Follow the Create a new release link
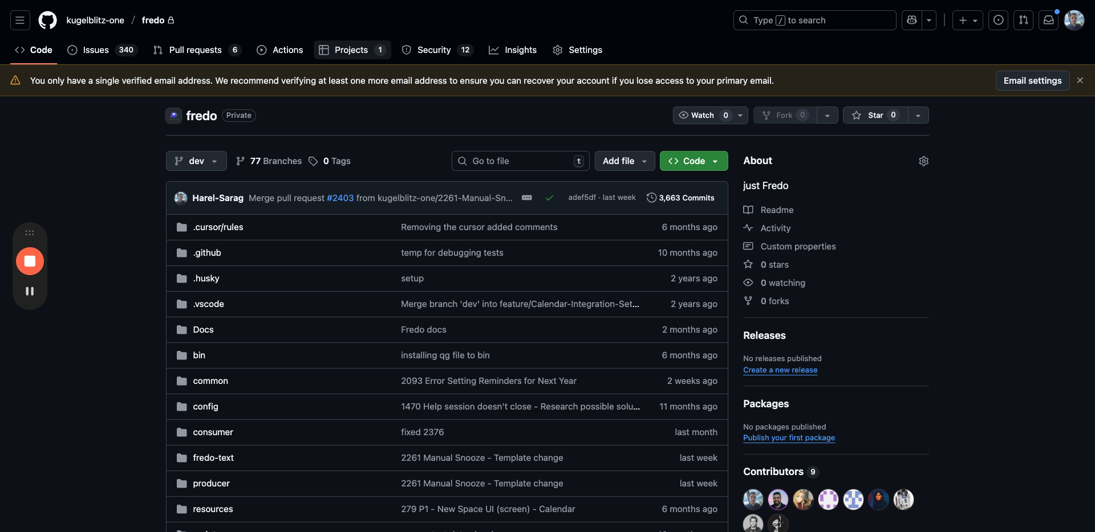Image resolution: width=1095 pixels, height=532 pixels. click(x=780, y=370)
